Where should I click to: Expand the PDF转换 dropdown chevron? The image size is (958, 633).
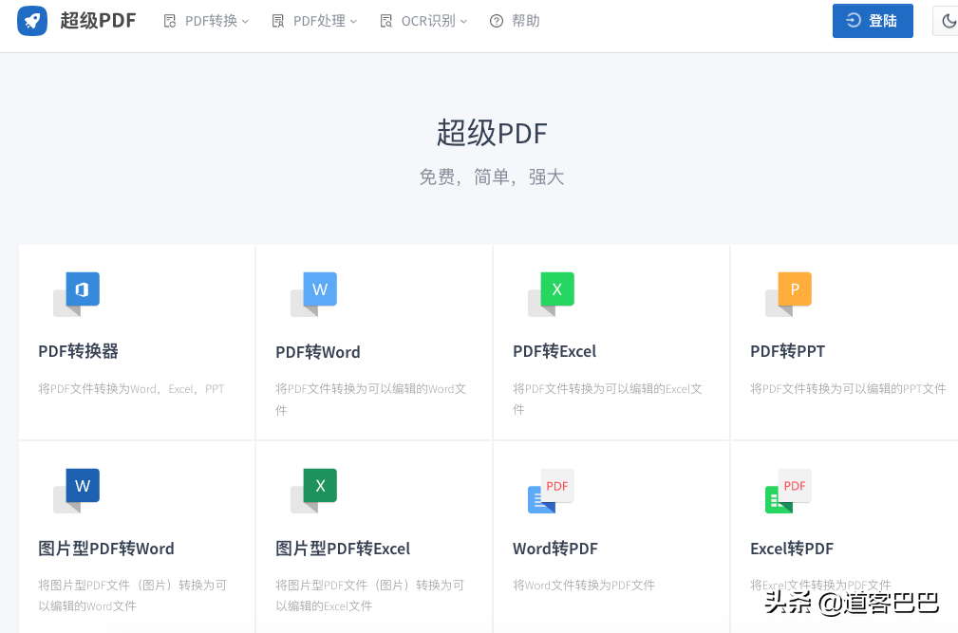246,22
